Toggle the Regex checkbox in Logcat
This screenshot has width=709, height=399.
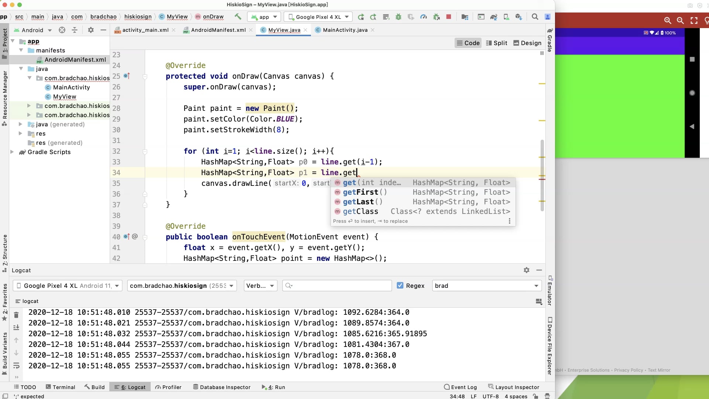400,286
